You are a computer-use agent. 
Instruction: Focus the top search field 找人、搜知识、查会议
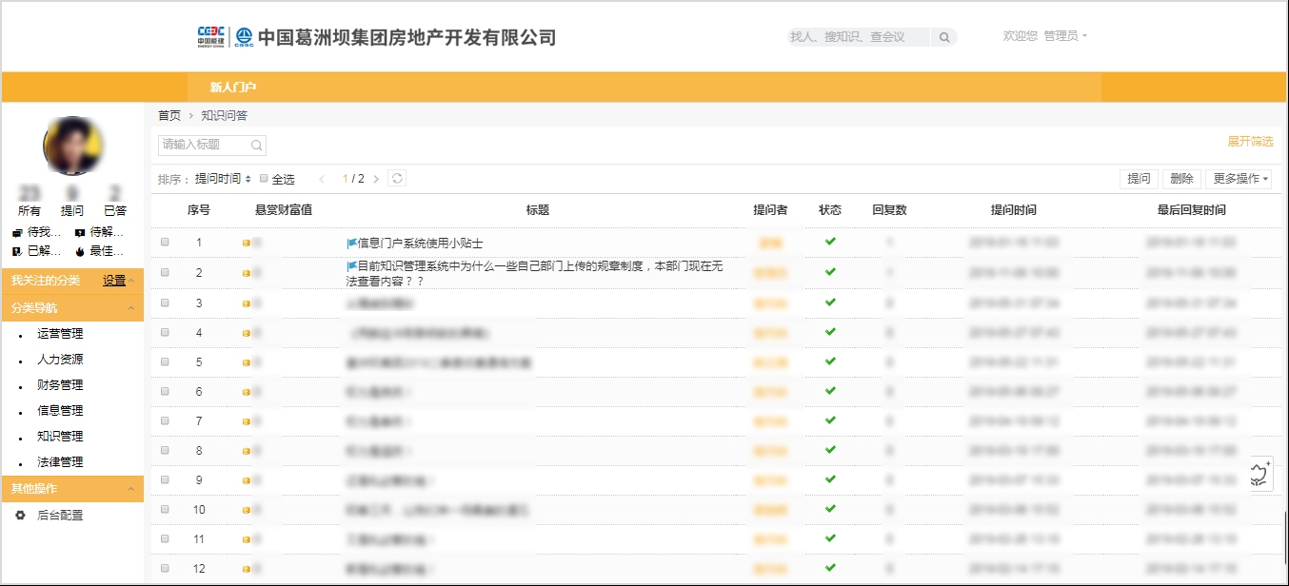(860, 37)
